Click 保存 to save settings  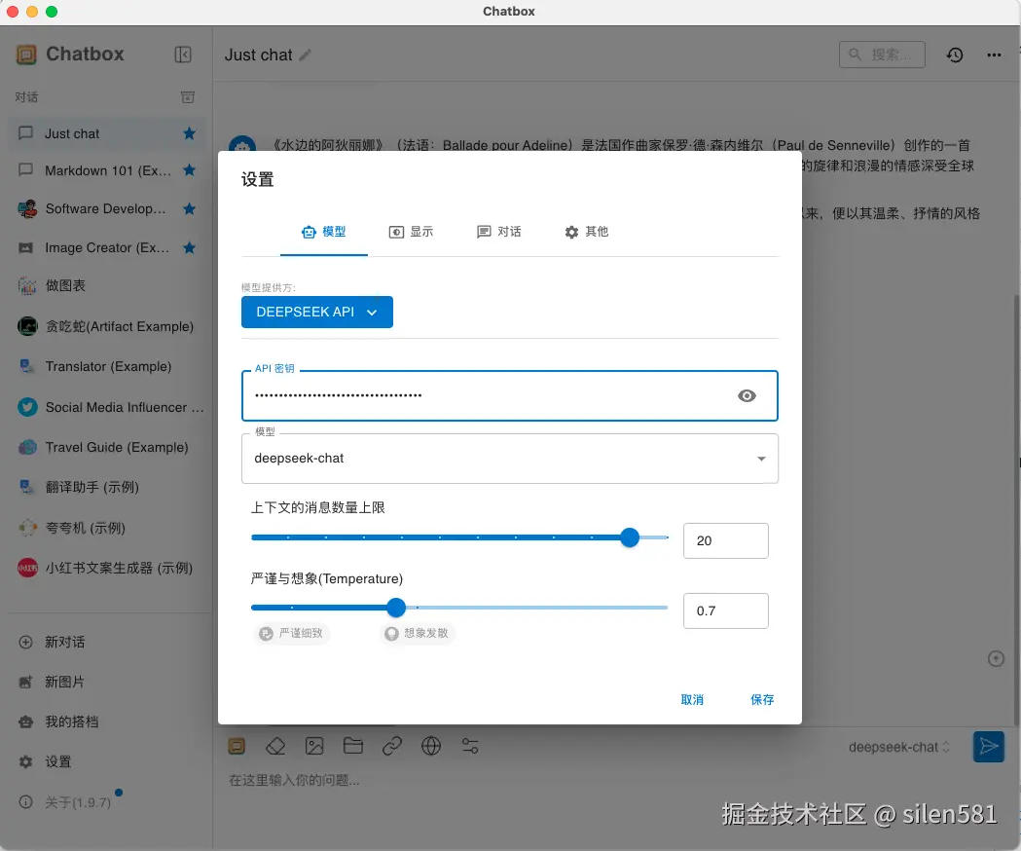pos(762,700)
